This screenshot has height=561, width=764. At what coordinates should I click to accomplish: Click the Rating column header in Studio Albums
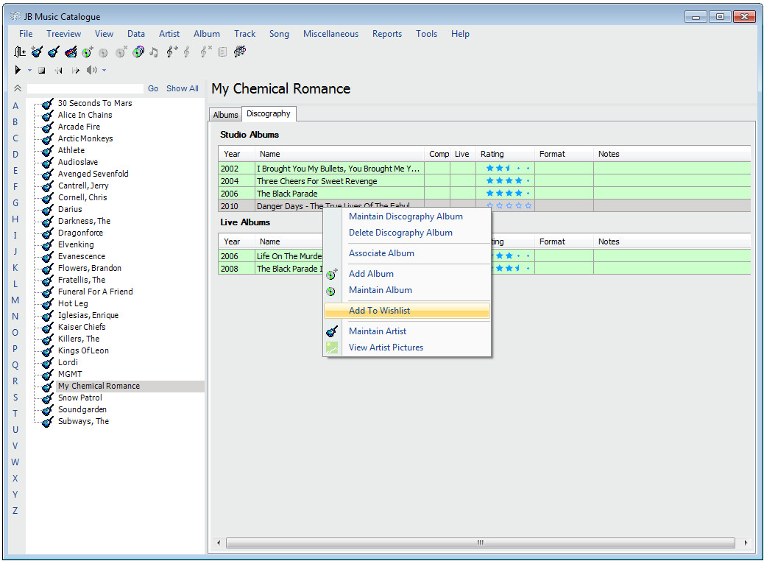click(505, 154)
